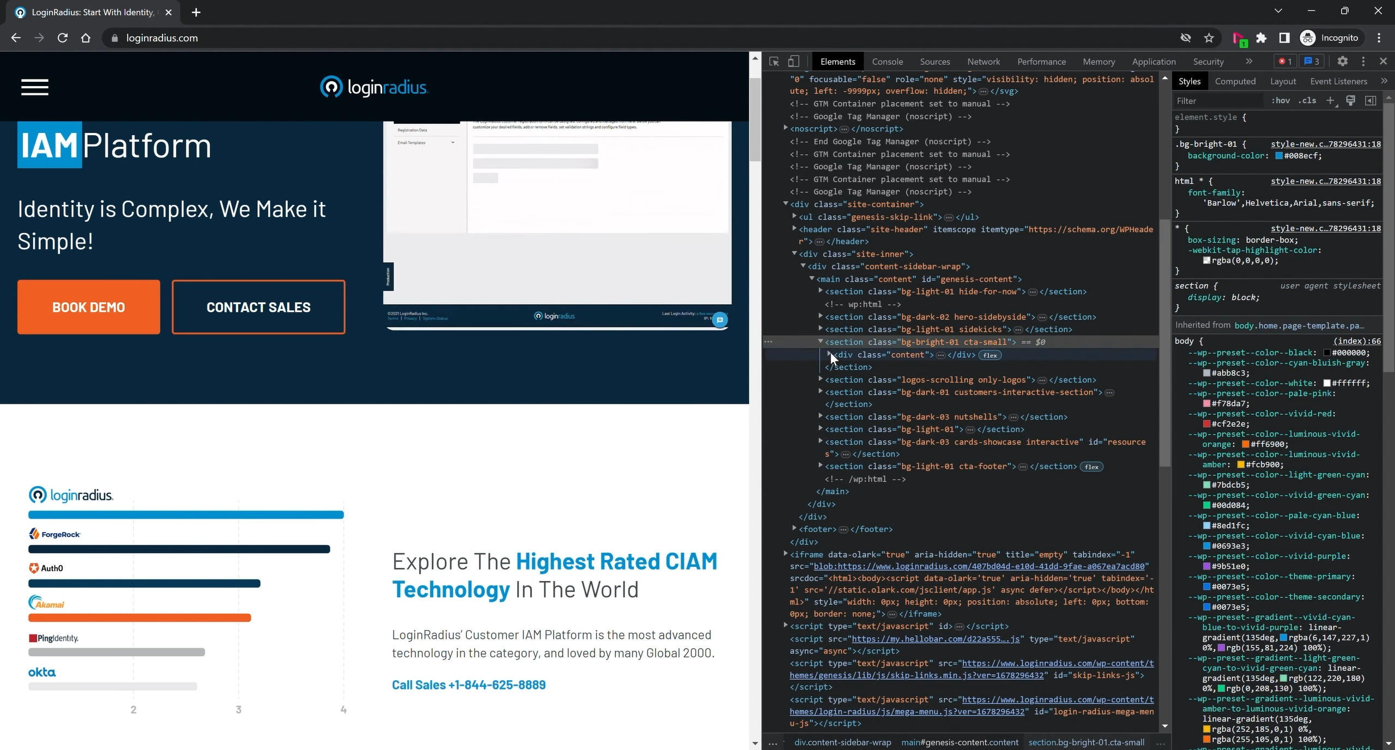
Task: Go to the home page icon
Action: tap(86, 38)
